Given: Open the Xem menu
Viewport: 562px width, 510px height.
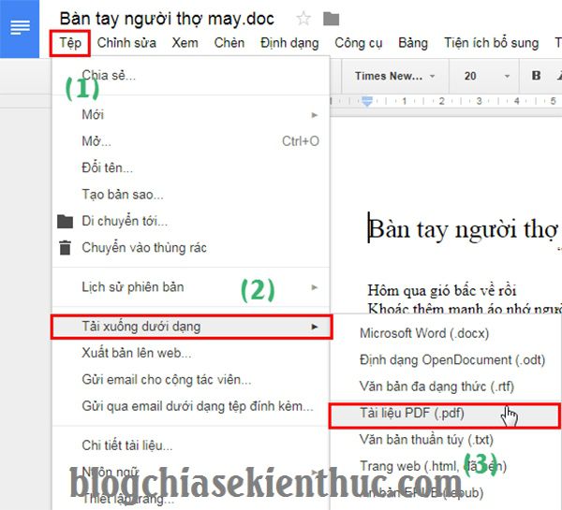Looking at the screenshot, I should (x=185, y=43).
